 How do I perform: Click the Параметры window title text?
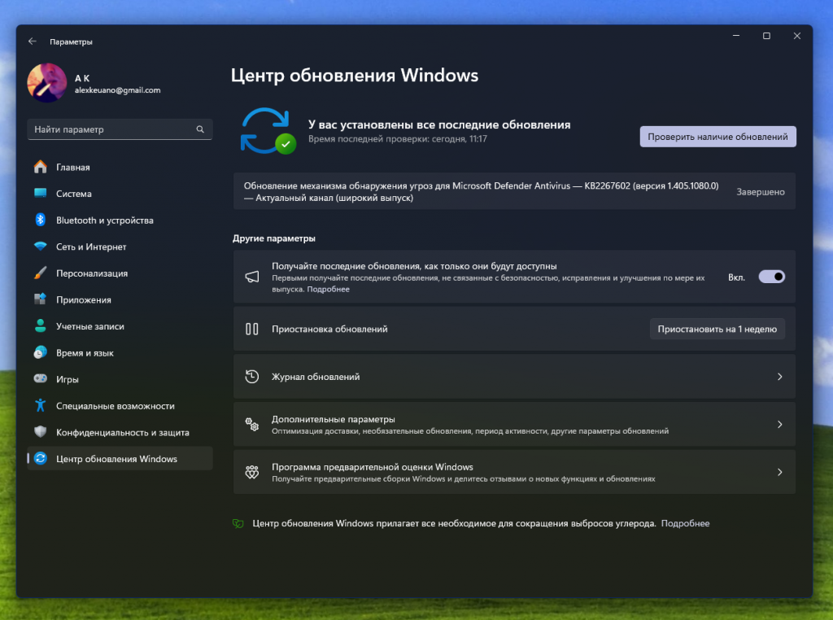pyautogui.click(x=72, y=42)
